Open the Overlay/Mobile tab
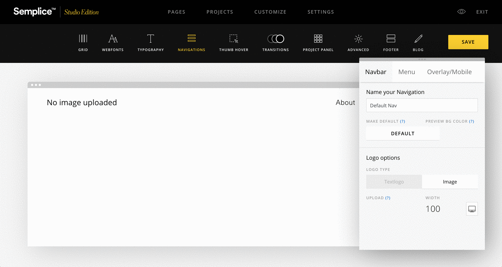Image resolution: width=502 pixels, height=267 pixels. (449, 72)
